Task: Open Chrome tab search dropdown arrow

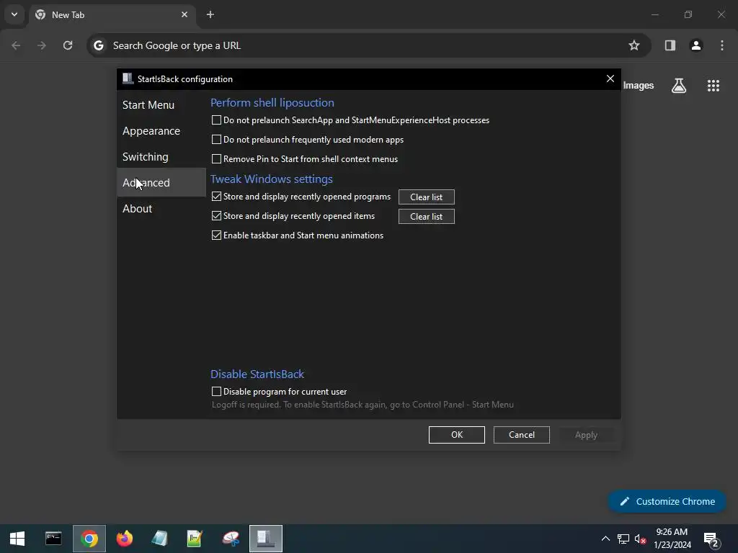Action: [x=14, y=14]
